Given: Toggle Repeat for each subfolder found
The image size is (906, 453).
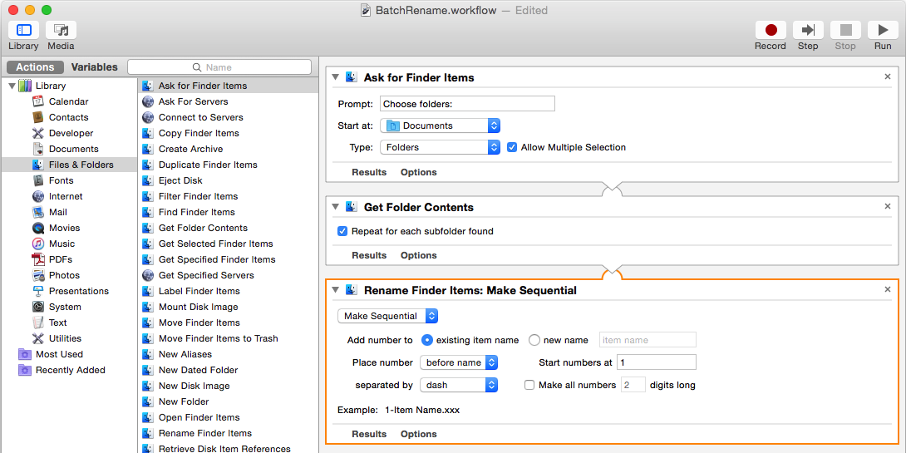Looking at the screenshot, I should pos(342,231).
